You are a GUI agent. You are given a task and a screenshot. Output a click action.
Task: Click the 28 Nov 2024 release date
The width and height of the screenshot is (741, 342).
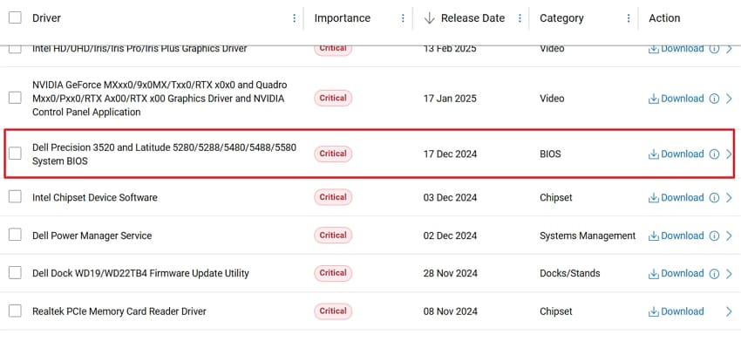click(451, 273)
